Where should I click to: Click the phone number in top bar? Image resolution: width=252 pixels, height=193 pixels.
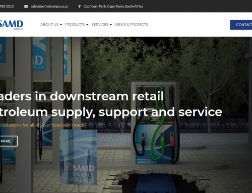click(7, 7)
